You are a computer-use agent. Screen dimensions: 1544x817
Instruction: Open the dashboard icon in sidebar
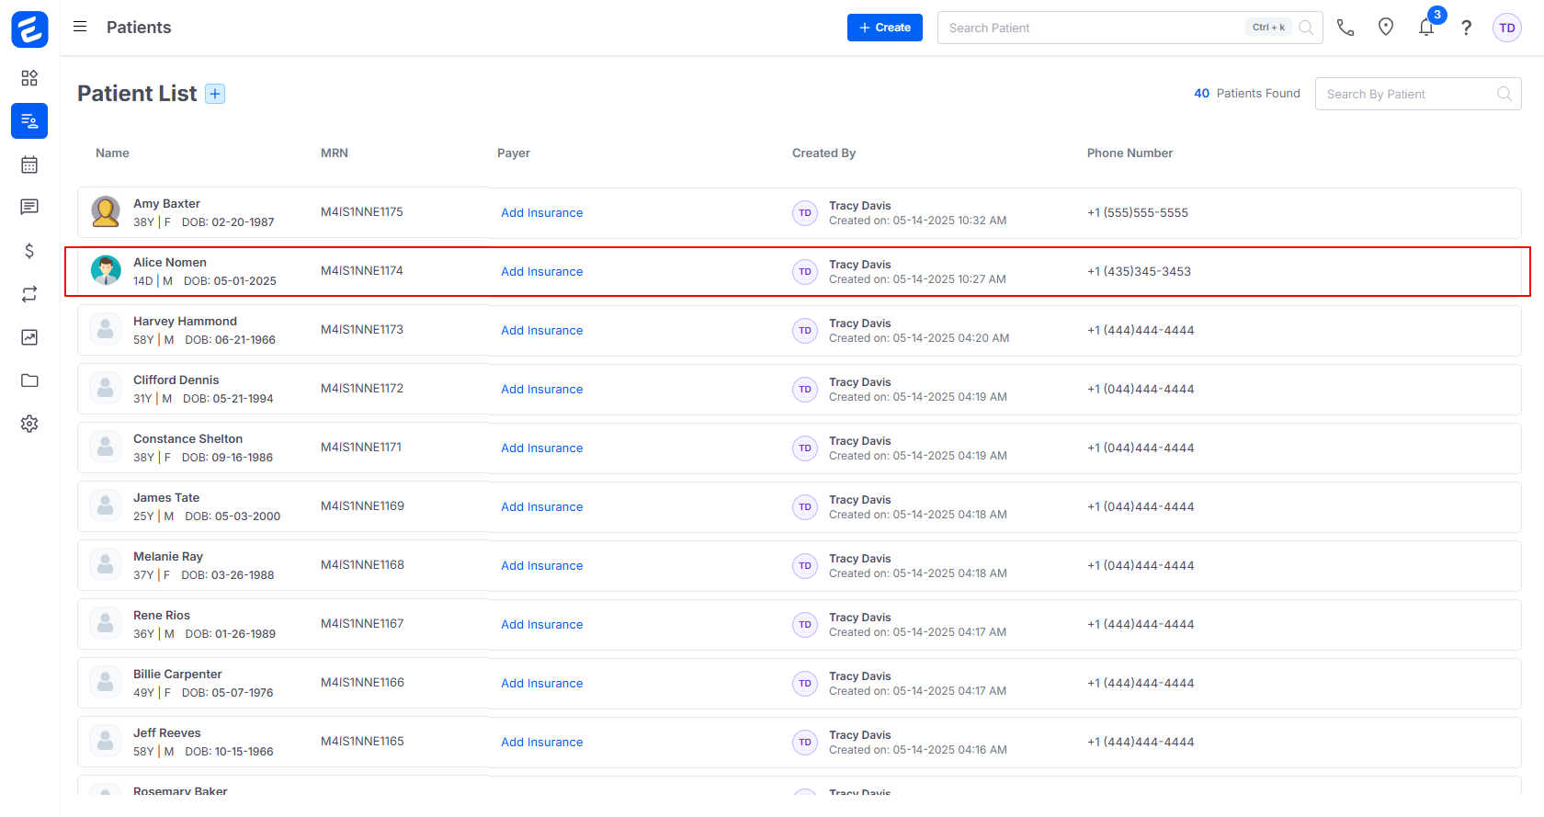tap(29, 78)
